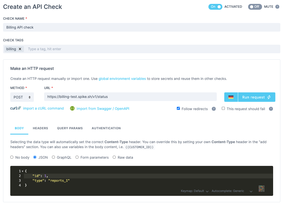The image size is (282, 205).
Task: Open help icon beside Follow redirects
Action: click(214, 109)
